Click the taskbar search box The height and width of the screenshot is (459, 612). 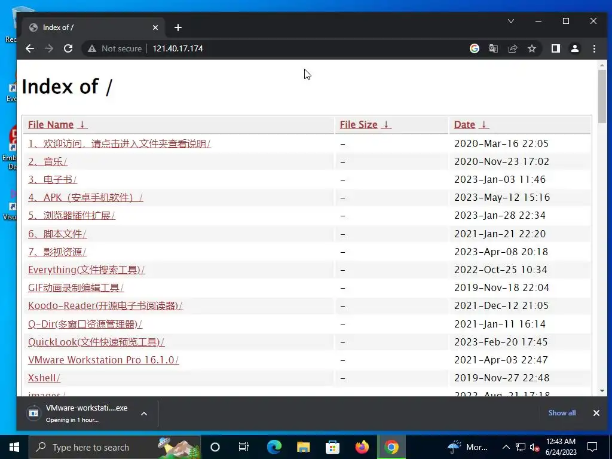115,447
